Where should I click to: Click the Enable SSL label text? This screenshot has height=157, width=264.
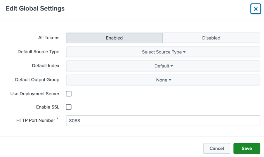pos(48,107)
